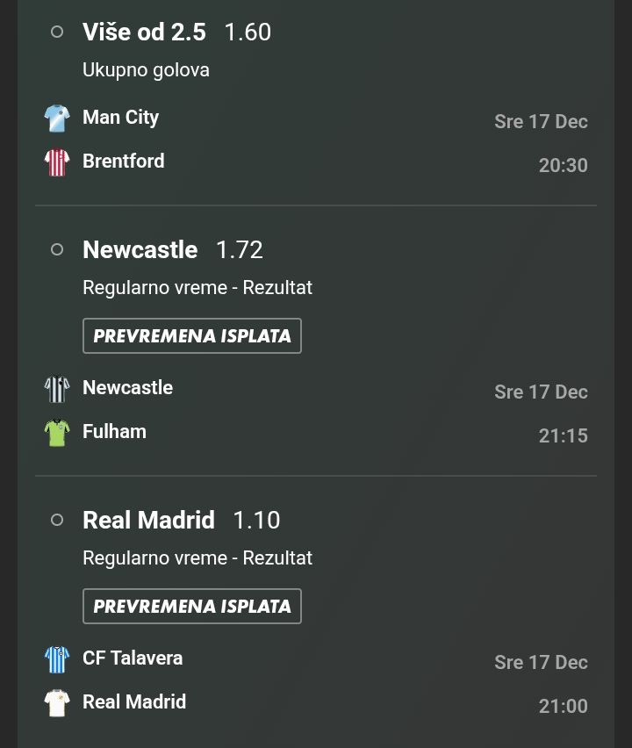Image resolution: width=632 pixels, height=748 pixels.
Task: Click the Man City jersey icon
Action: pos(57,118)
